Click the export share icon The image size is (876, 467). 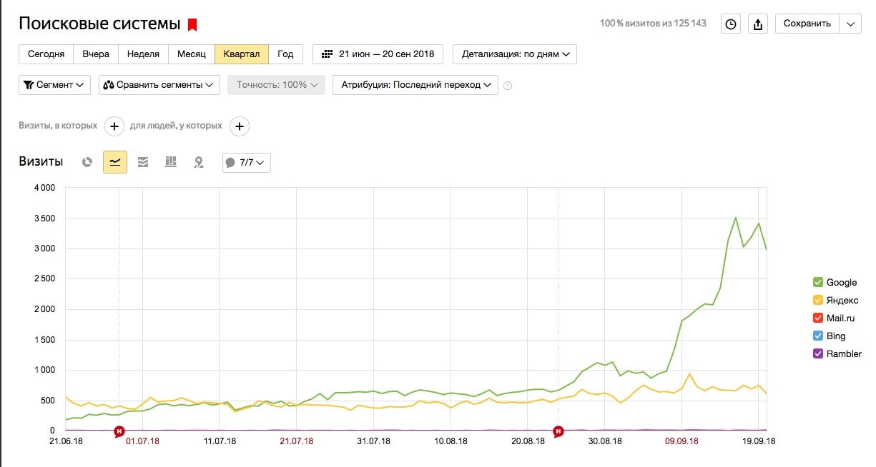pyautogui.click(x=757, y=24)
